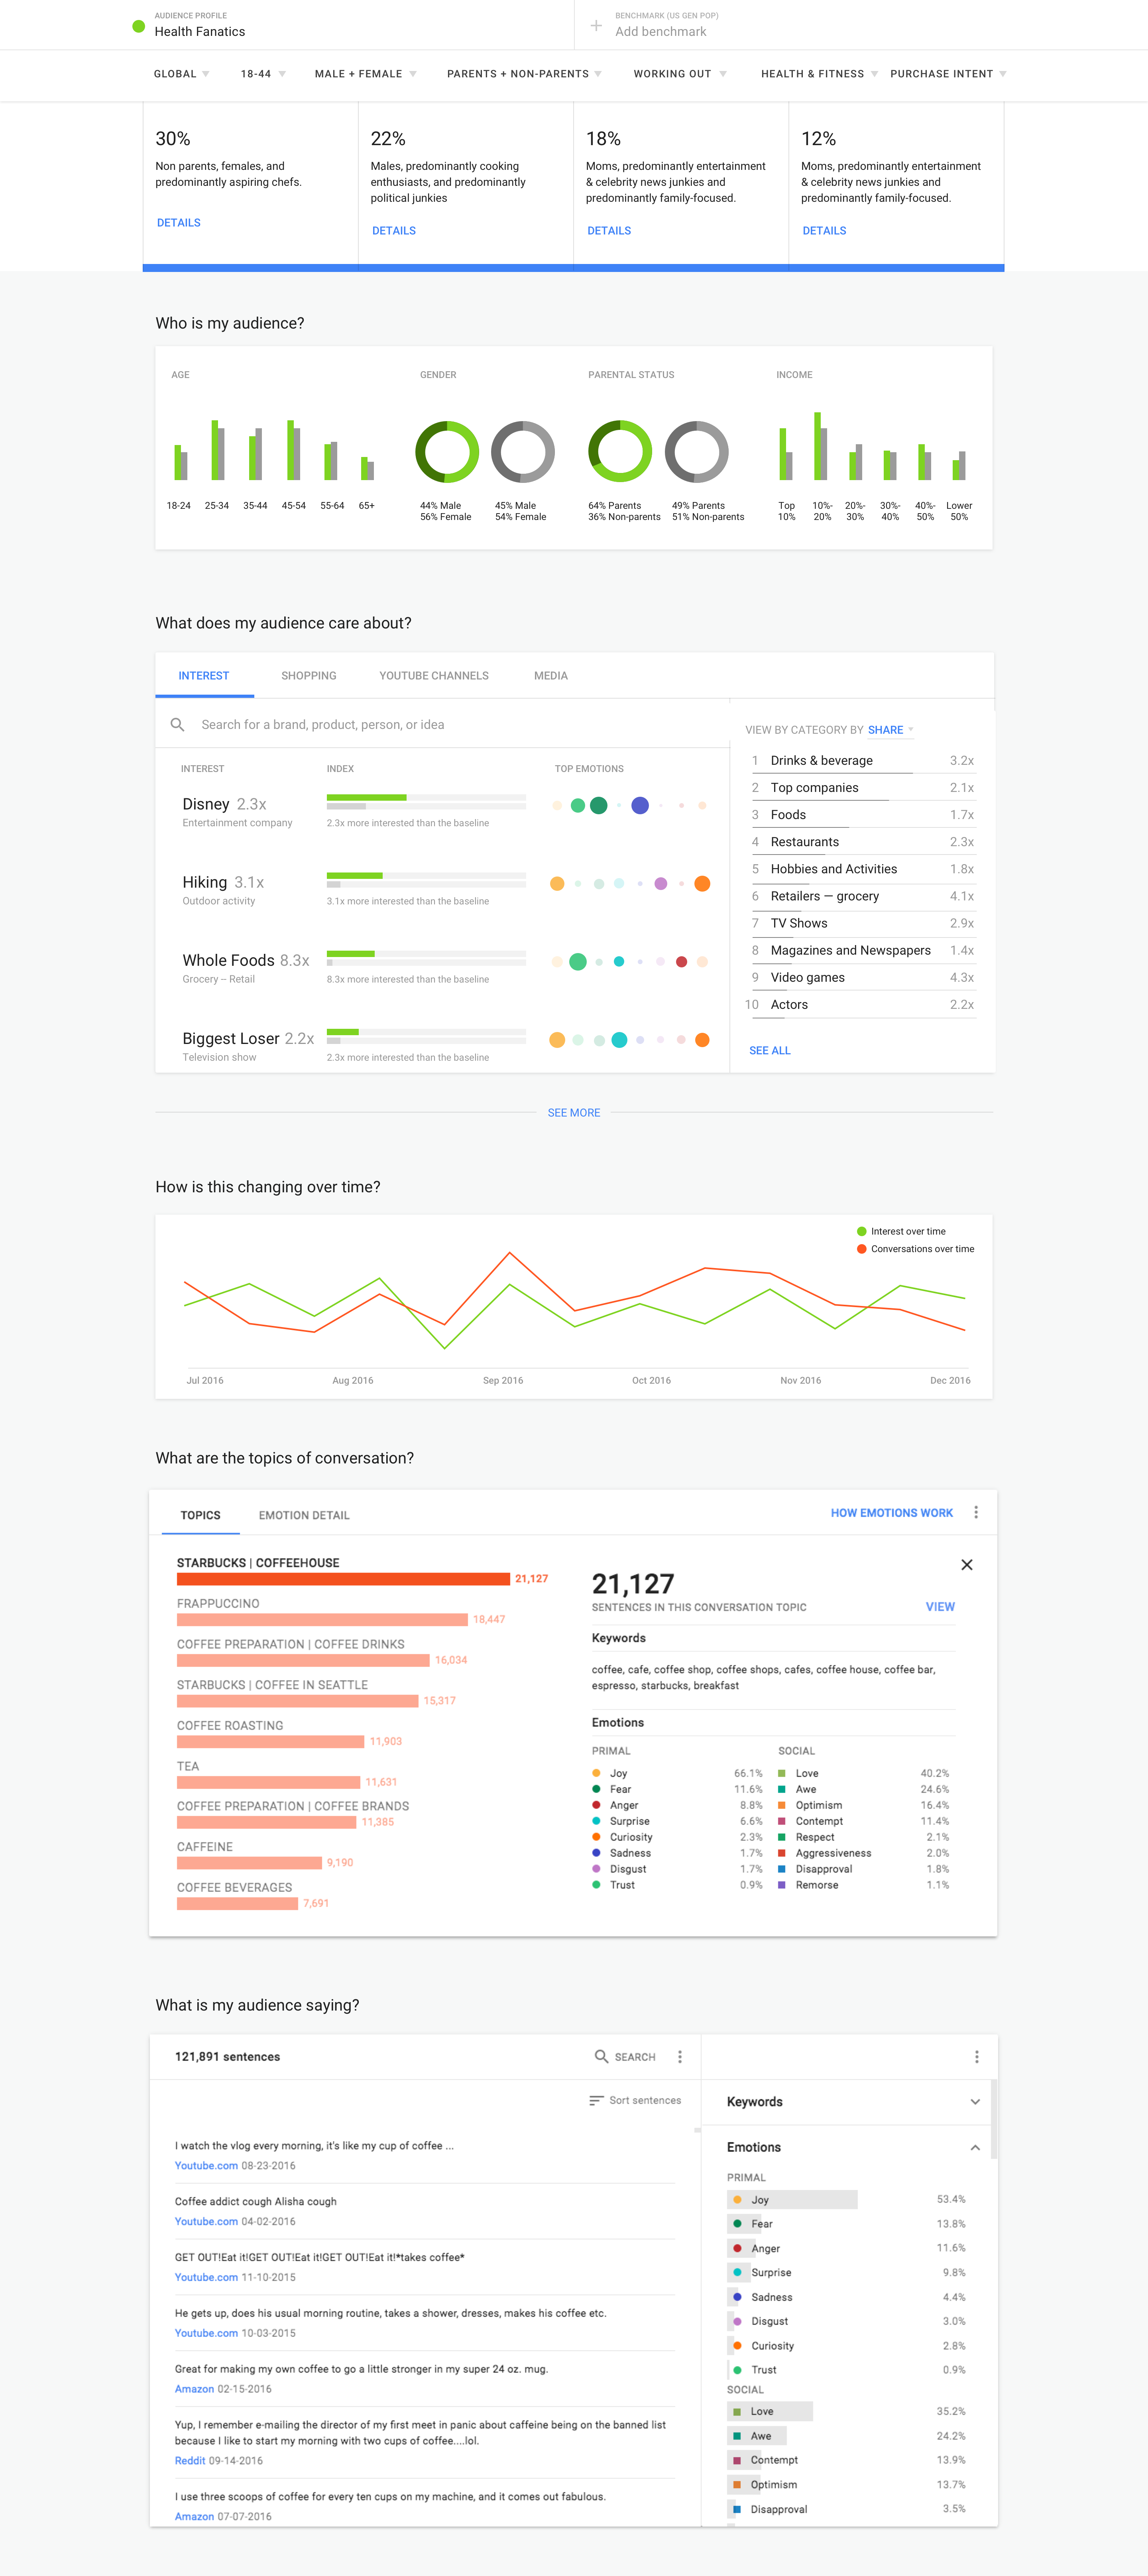Viewport: 1148px width, 2576px height.
Task: Open the 18-44 age filter dropdown
Action: (263, 74)
